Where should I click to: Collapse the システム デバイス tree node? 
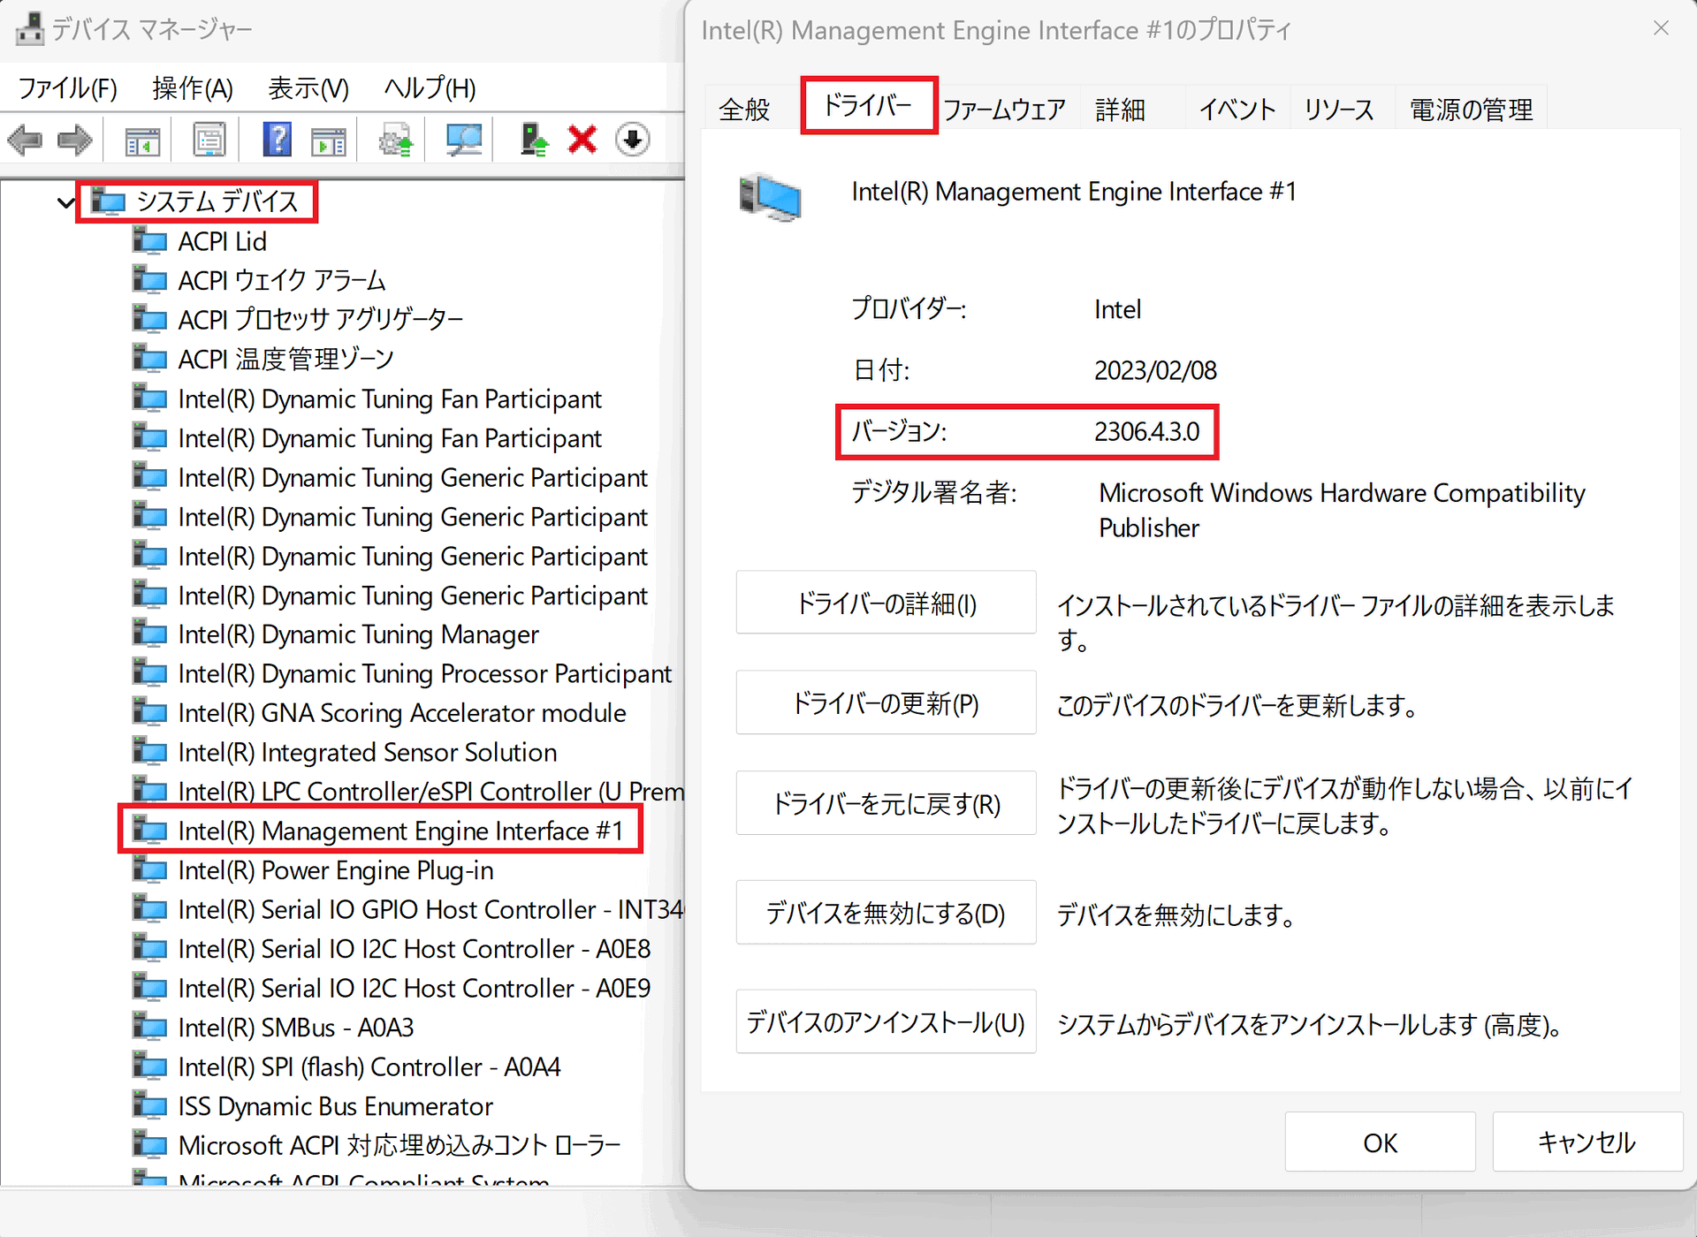pyautogui.click(x=65, y=202)
